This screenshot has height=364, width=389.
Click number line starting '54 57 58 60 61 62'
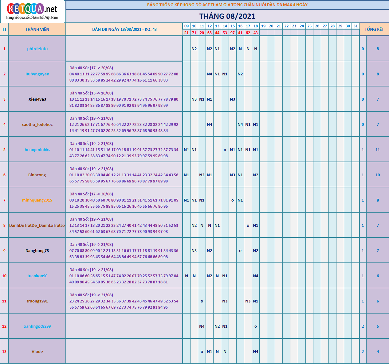[119, 232]
